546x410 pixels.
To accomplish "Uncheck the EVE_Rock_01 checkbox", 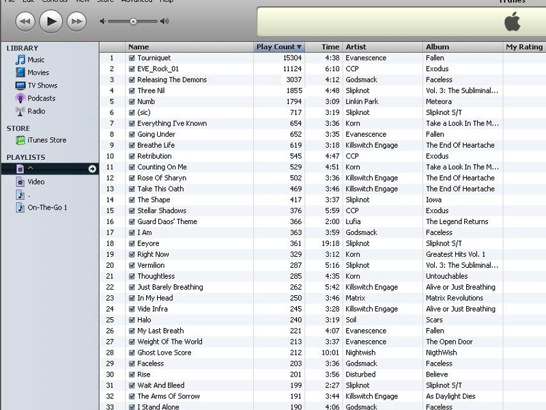I will click(x=132, y=69).
